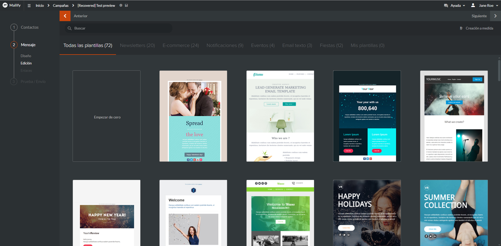Go to Campañas breadcrumb
This screenshot has width=501, height=246.
[61, 5]
